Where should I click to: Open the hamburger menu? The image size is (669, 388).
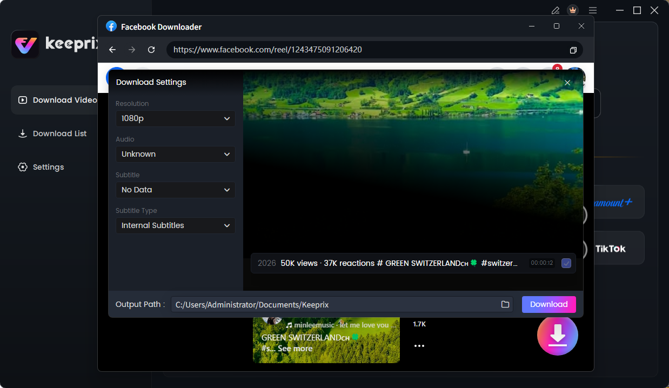pos(593,10)
